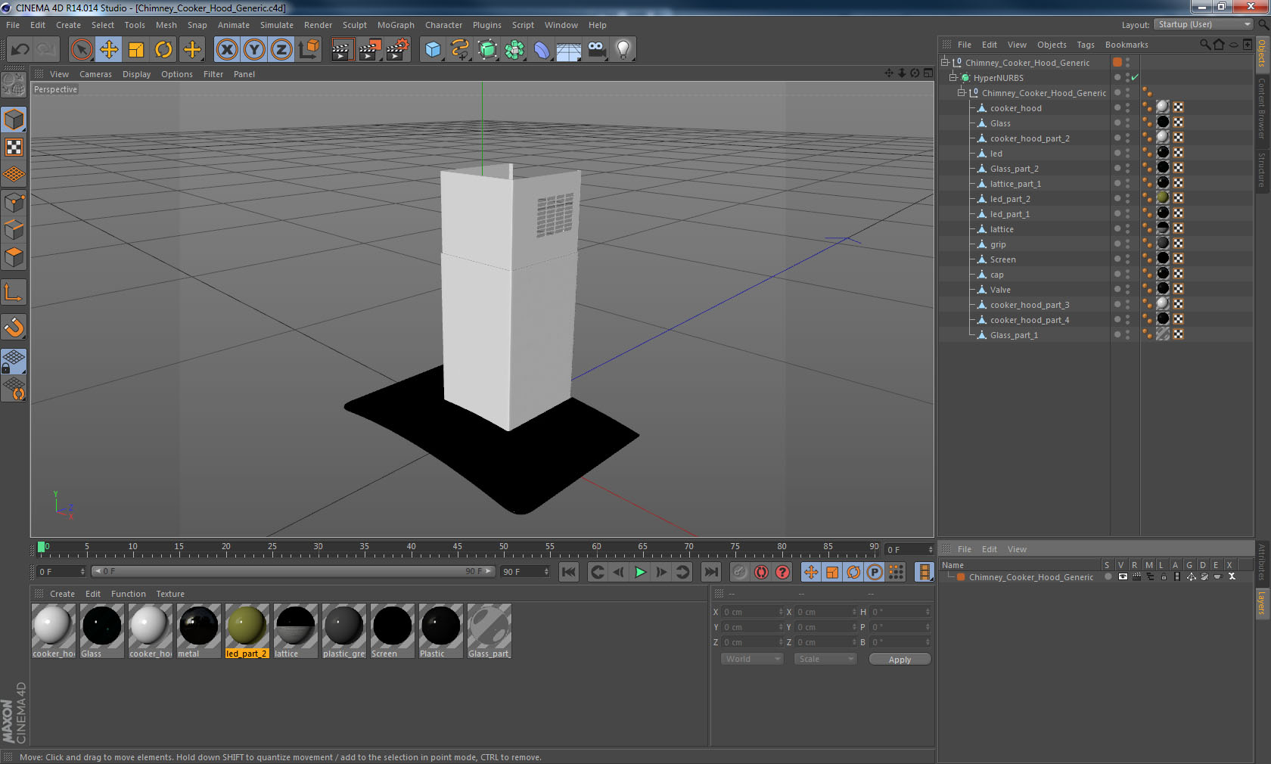The image size is (1271, 764).
Task: Open the HyperNURBS generator icon
Action: coord(487,50)
